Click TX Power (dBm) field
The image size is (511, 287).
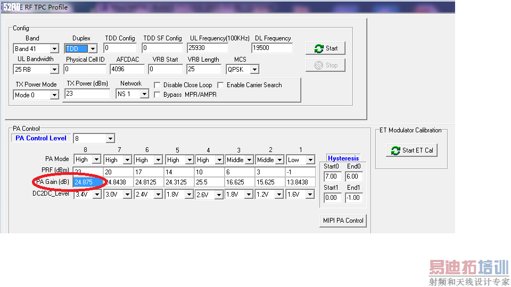click(87, 94)
